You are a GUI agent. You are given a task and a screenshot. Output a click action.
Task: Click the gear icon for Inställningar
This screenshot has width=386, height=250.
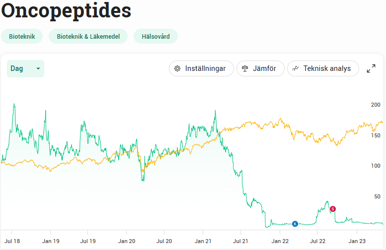[x=177, y=68]
